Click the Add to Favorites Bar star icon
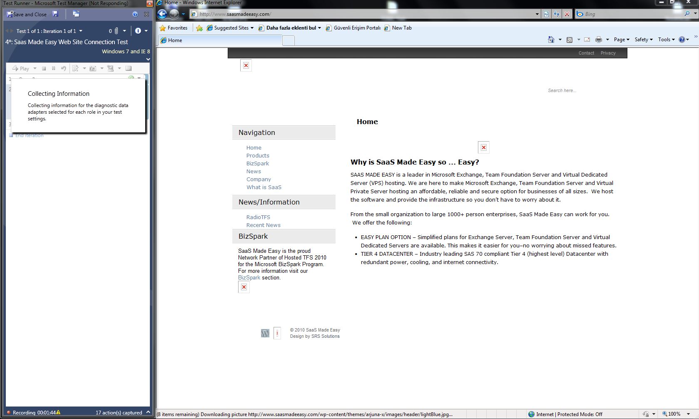699x419 pixels. point(199,28)
